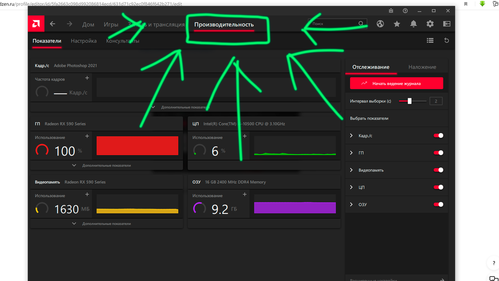Add Частота кадров metric with plus
This screenshot has height=281, width=499.
pyautogui.click(x=87, y=78)
